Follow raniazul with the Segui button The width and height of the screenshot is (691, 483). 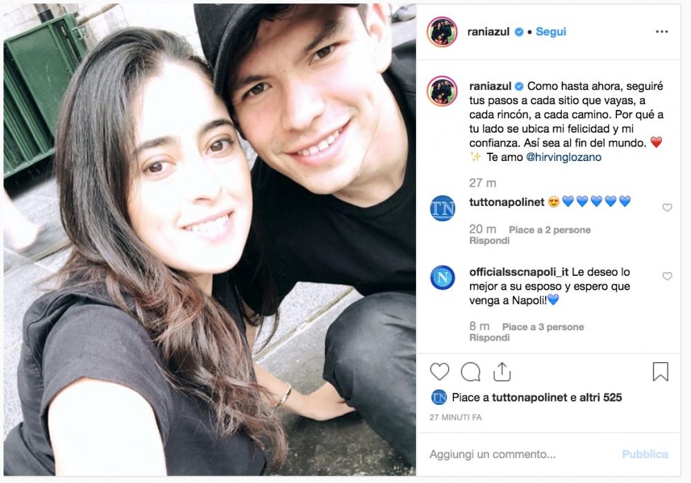pos(551,32)
